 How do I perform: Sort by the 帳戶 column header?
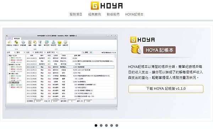42,56
